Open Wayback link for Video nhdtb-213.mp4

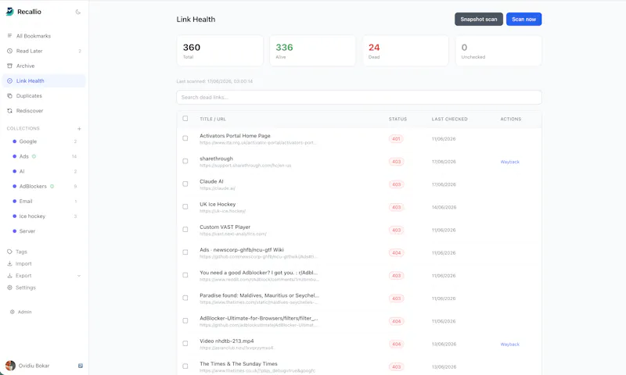click(510, 345)
